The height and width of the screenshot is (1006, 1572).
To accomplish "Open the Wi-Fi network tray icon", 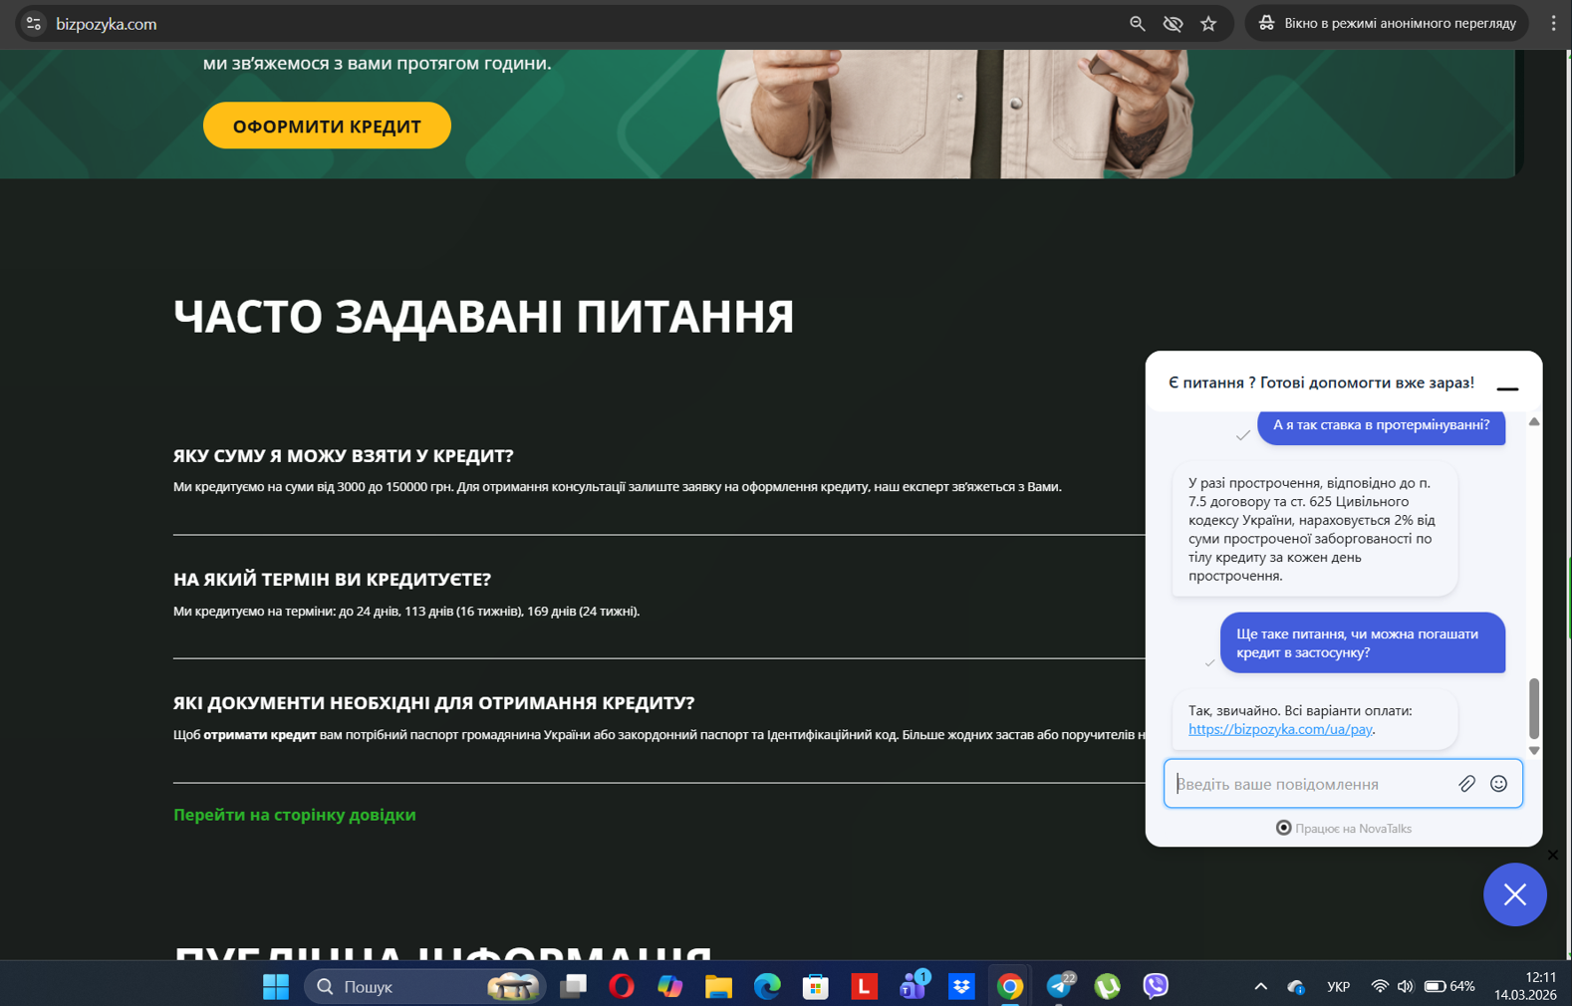I will click(1380, 986).
